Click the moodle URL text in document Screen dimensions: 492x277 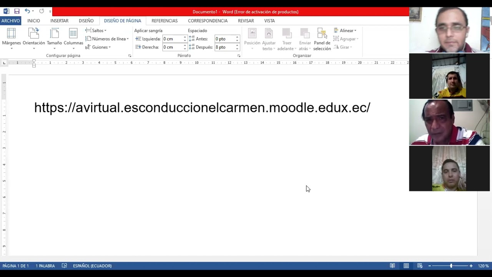pyautogui.click(x=202, y=107)
